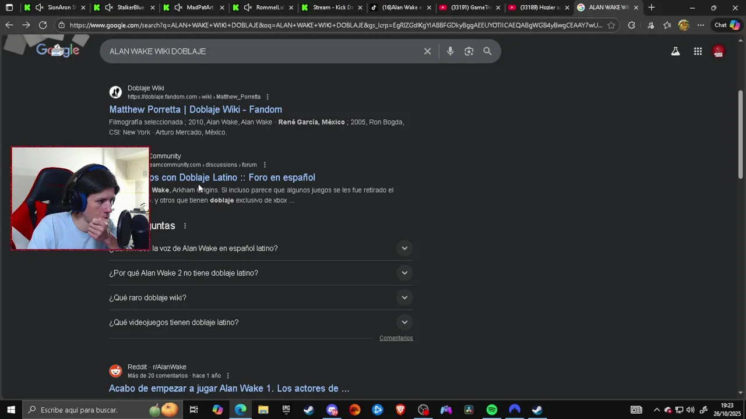Click the Windows taskbar search box

[x=102, y=410]
